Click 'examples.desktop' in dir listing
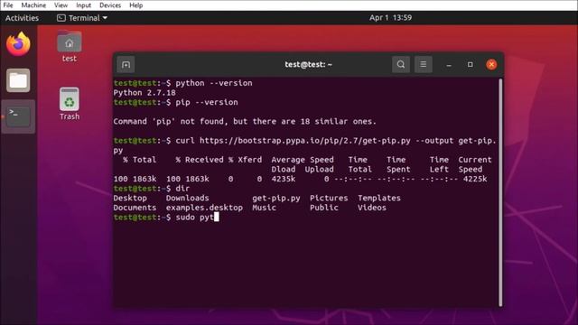This screenshot has width=578, height=325. 204,208
